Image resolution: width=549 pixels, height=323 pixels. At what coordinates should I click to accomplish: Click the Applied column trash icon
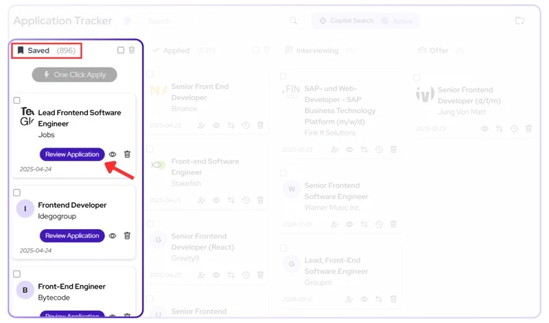tap(267, 50)
